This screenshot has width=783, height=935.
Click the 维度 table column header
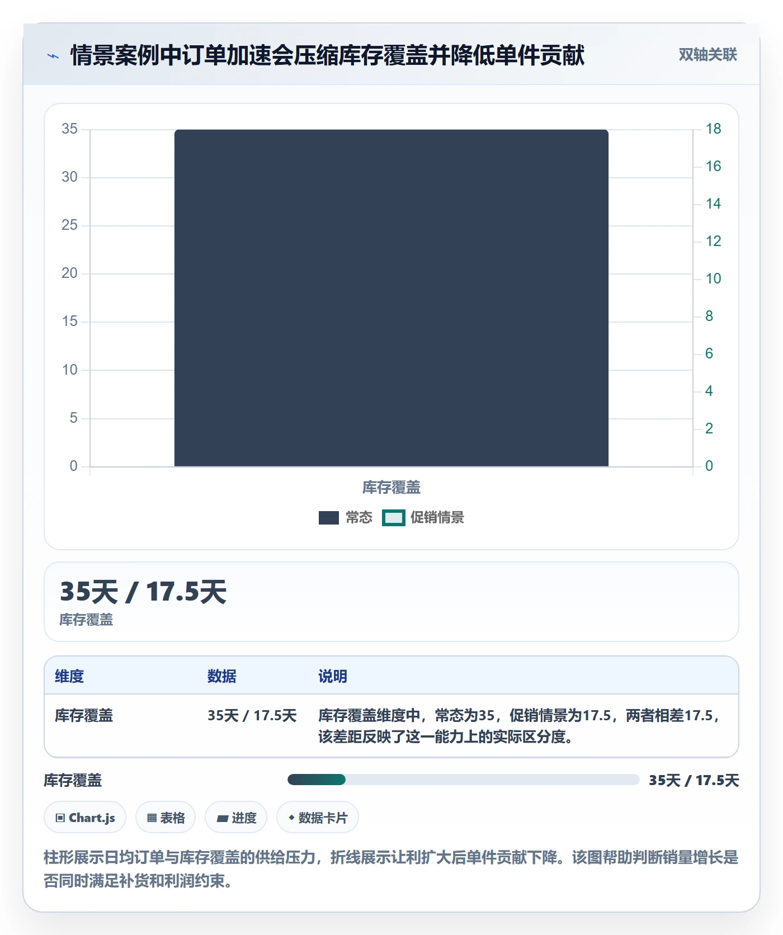[69, 676]
